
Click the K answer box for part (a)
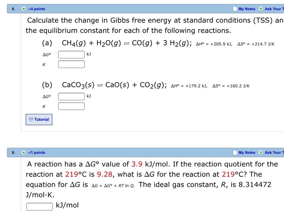pos(71,64)
